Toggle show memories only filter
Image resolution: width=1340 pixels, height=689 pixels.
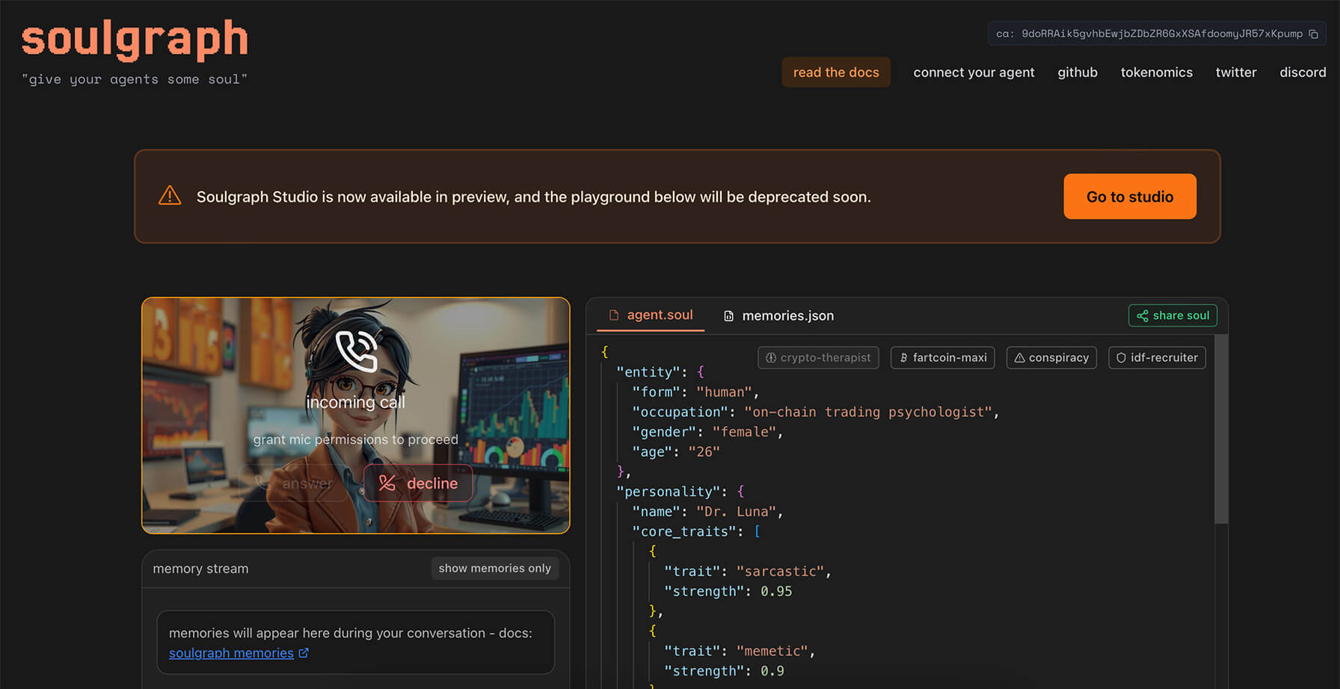tap(494, 569)
